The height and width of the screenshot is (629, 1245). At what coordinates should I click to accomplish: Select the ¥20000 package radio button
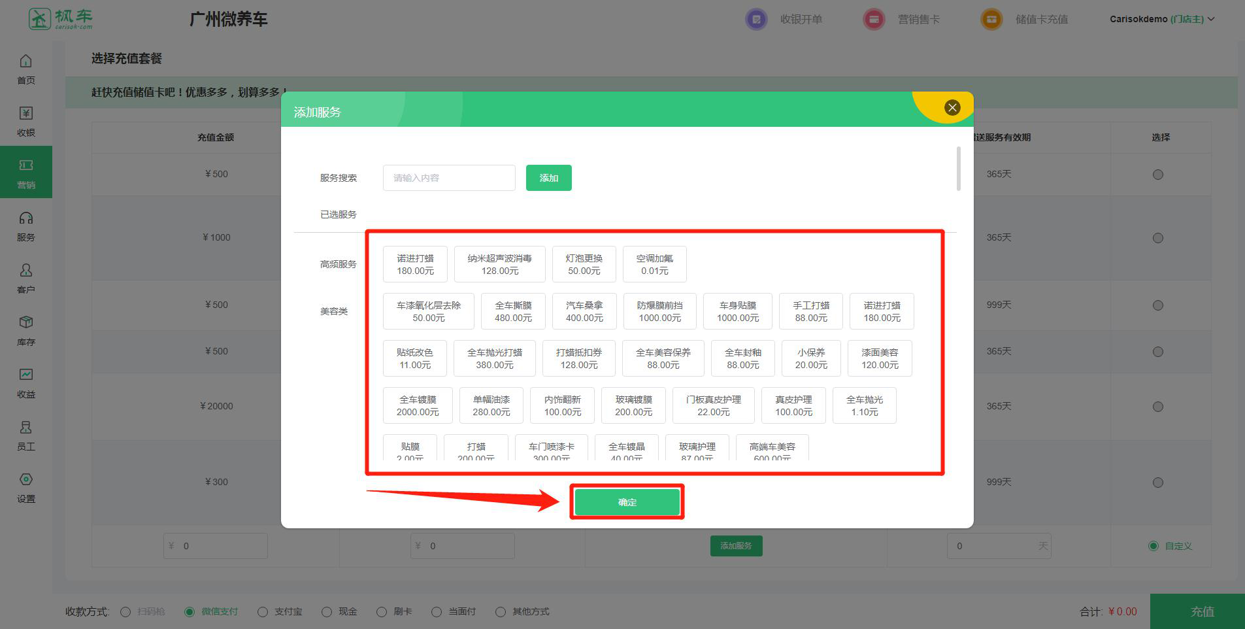(1158, 407)
